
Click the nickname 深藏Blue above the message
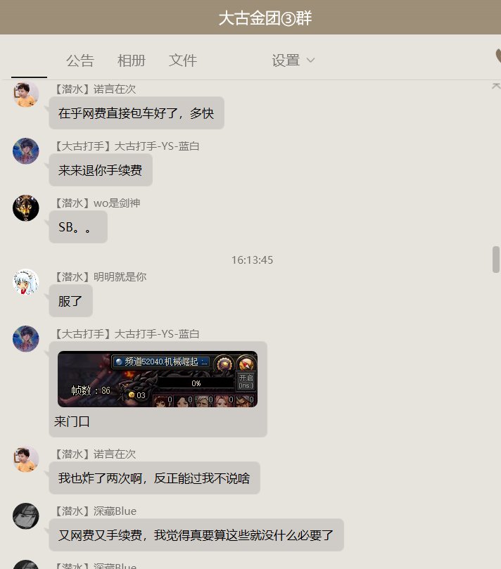tap(115, 511)
